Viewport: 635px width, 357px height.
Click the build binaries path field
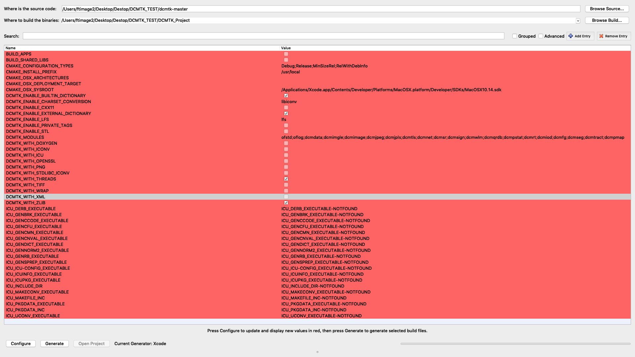point(318,20)
